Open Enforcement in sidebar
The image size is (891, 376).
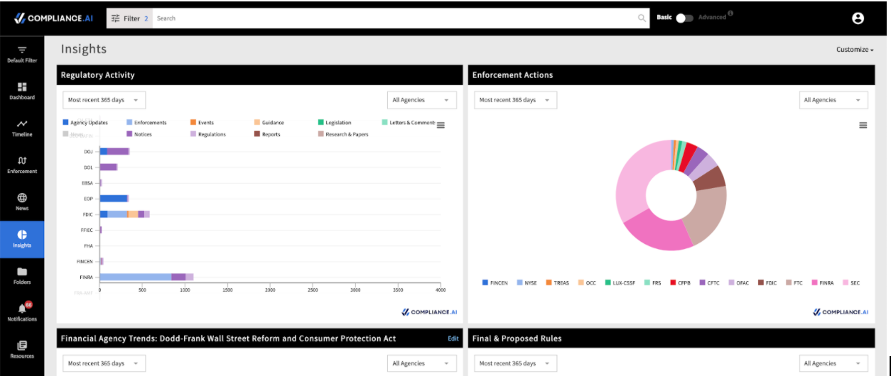pyautogui.click(x=22, y=165)
